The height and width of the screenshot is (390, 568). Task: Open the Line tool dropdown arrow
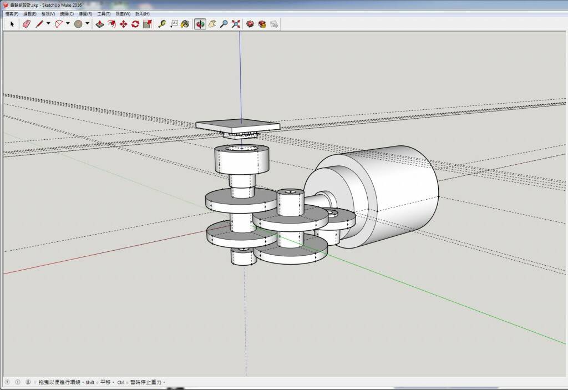(x=48, y=24)
